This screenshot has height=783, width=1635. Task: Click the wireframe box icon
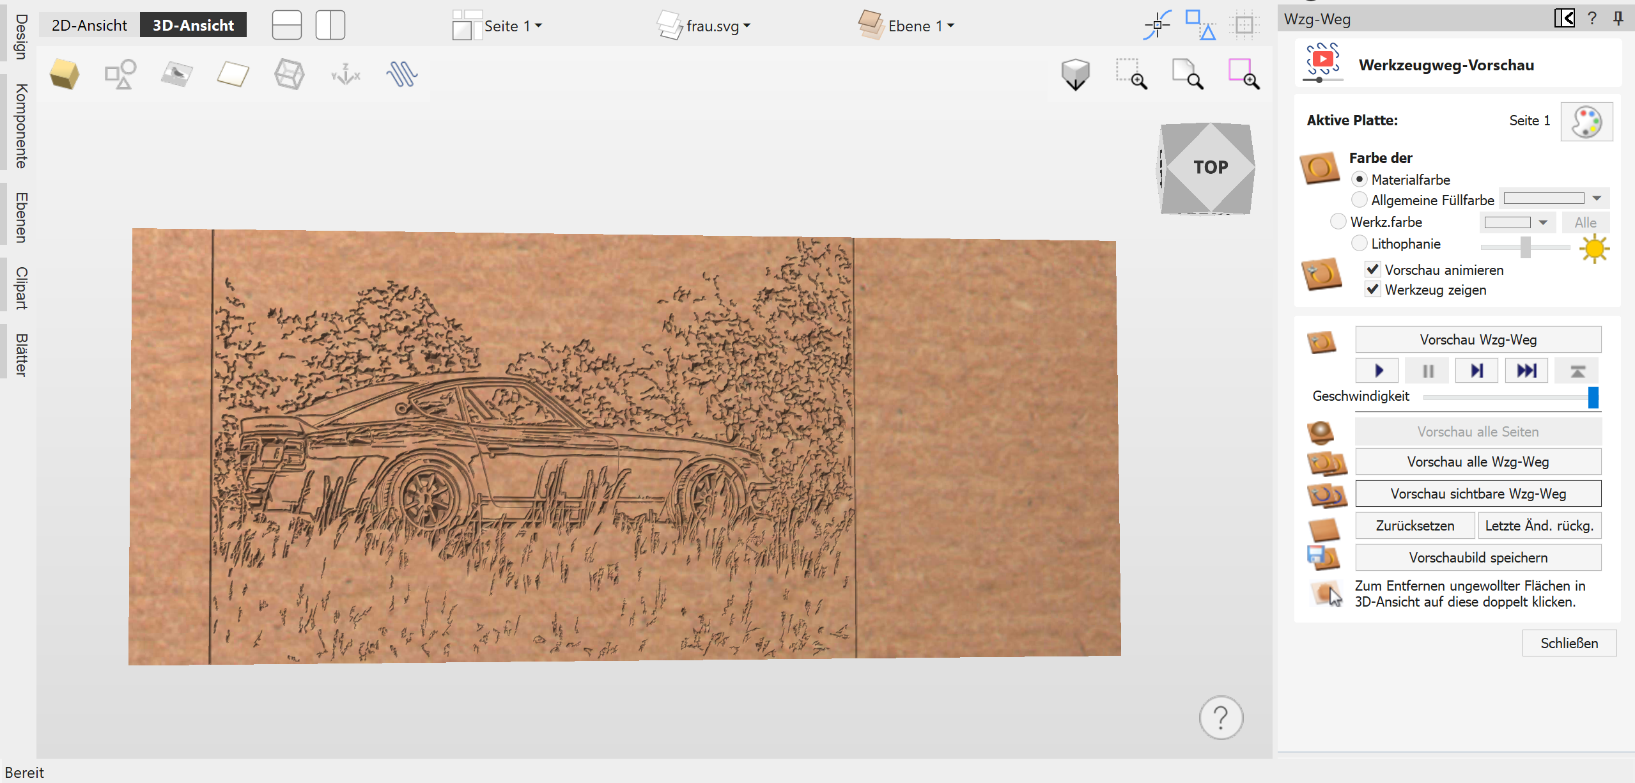coord(289,75)
